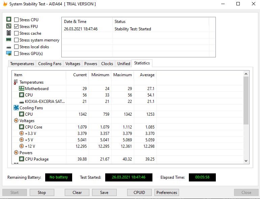Select the 'Stability Test: Started' log entry
This screenshot has height=199, width=260.
133,29
